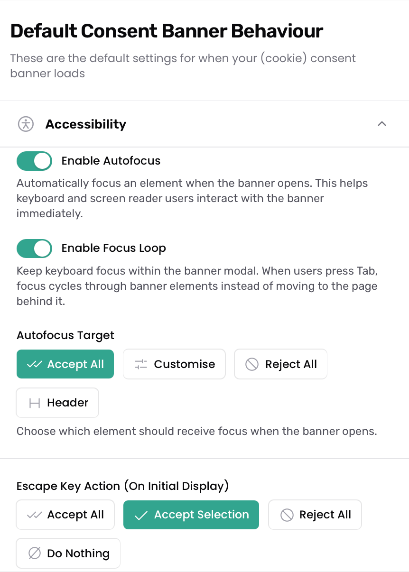Click the prohibited icon on Autofocus Reject All
409x572 pixels.
tap(252, 364)
